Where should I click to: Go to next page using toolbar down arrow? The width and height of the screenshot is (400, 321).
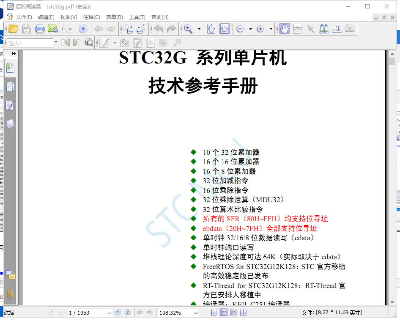click(83, 29)
